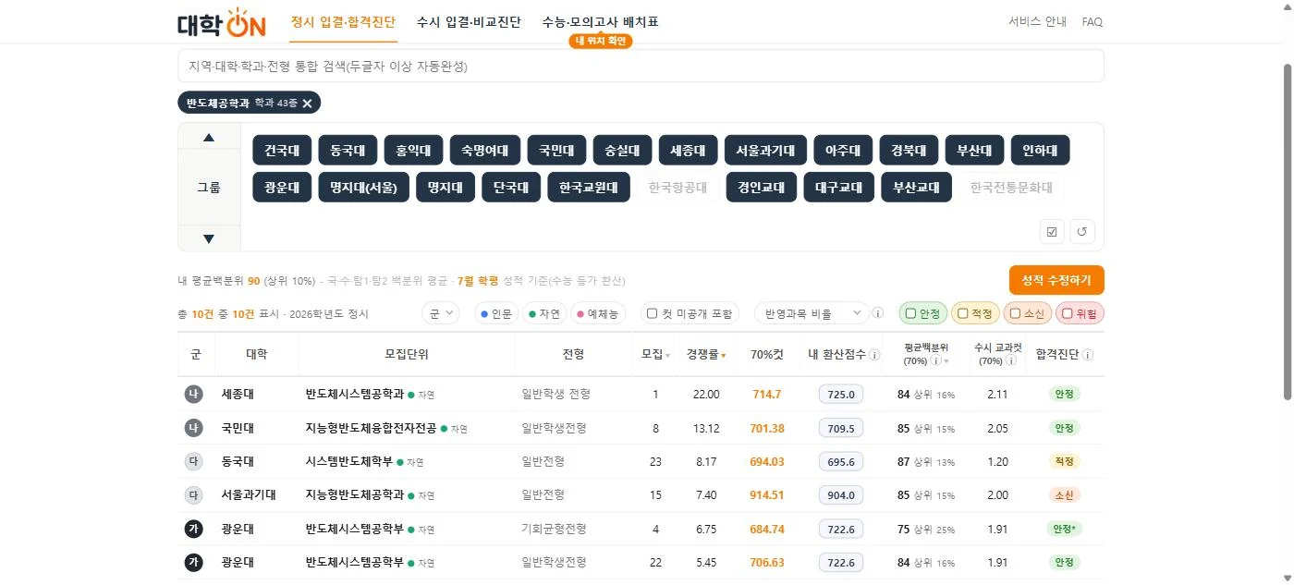Select the 명지대(서울) chip
The width and height of the screenshot is (1294, 585).
click(x=363, y=188)
